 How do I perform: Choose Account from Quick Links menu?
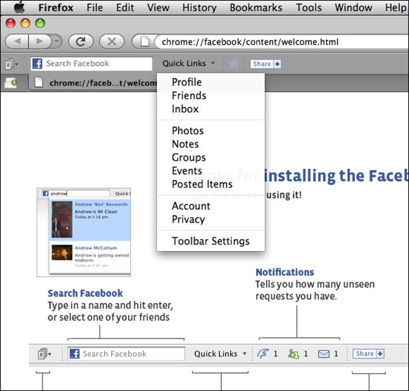click(x=211, y=206)
